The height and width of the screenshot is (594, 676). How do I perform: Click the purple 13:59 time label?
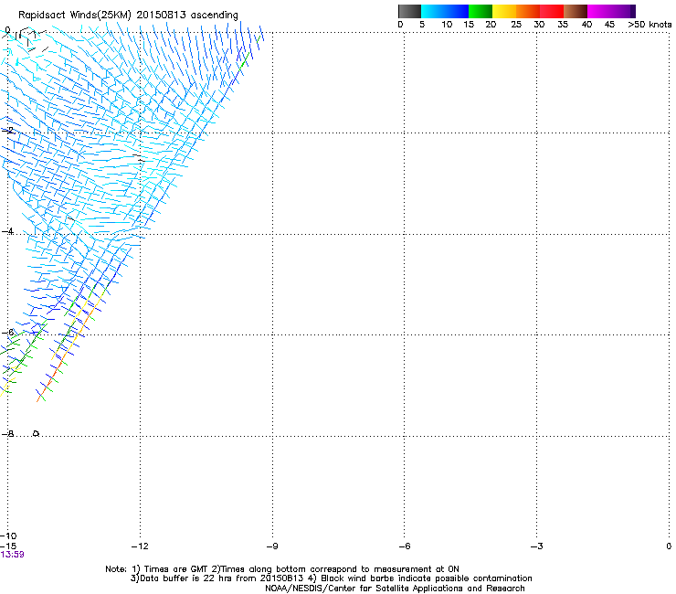pyautogui.click(x=13, y=555)
